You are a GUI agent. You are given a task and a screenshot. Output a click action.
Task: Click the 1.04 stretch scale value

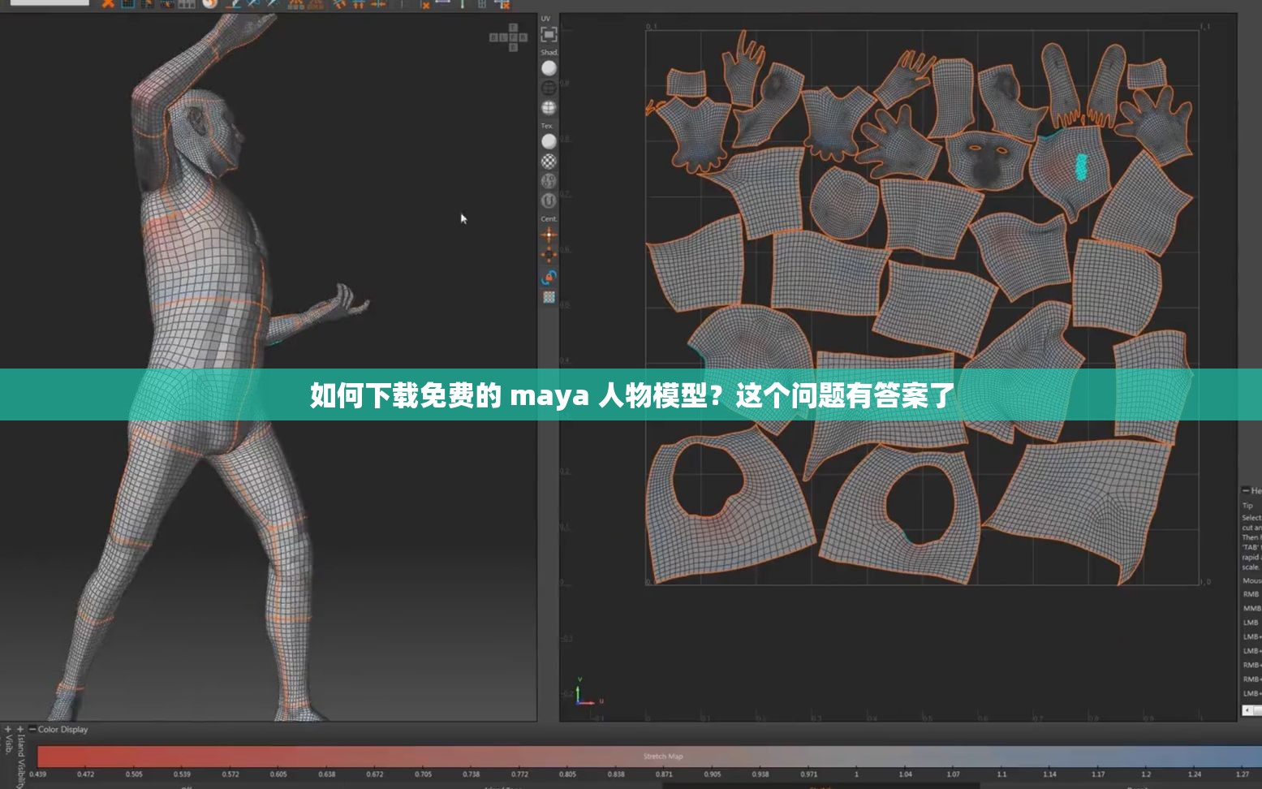click(x=905, y=774)
